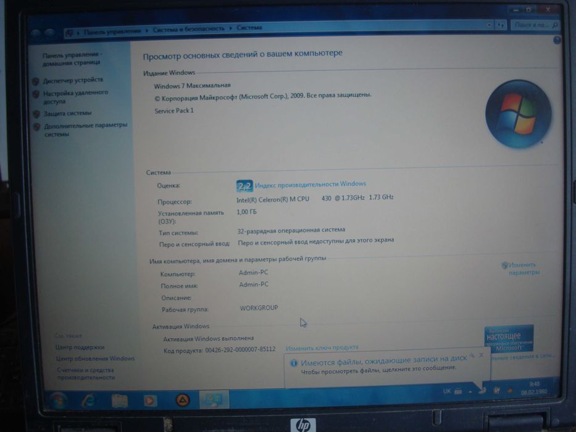576x432 pixels.
Task: Click the refresh button beside address bar
Action: click(500, 25)
